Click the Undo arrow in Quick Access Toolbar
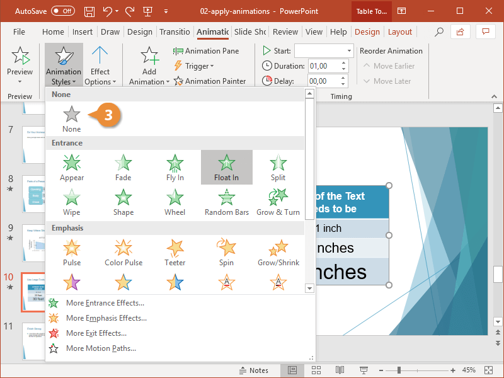Screen dimensions: 504x378 pos(106,11)
